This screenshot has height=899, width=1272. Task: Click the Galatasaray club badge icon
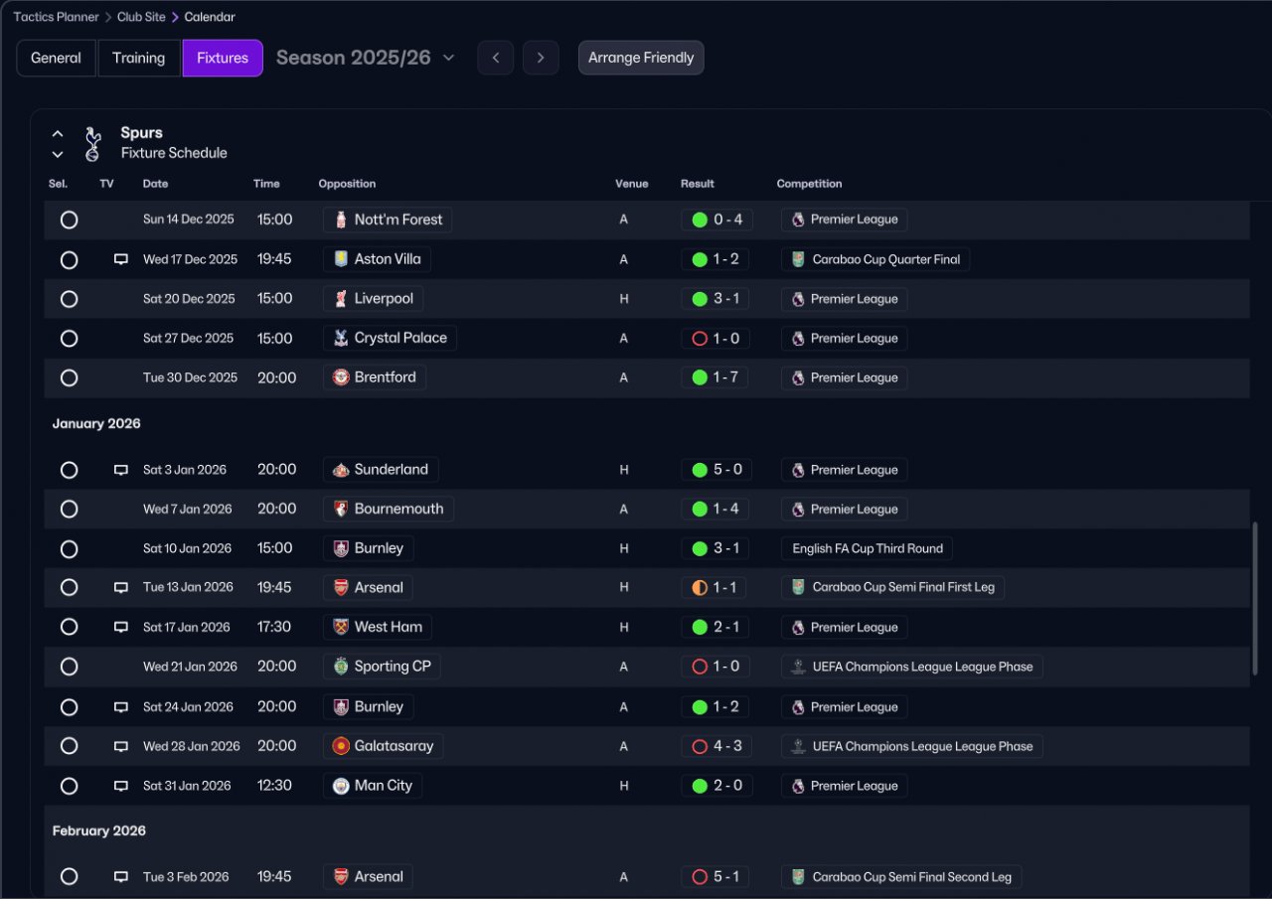[x=341, y=746]
